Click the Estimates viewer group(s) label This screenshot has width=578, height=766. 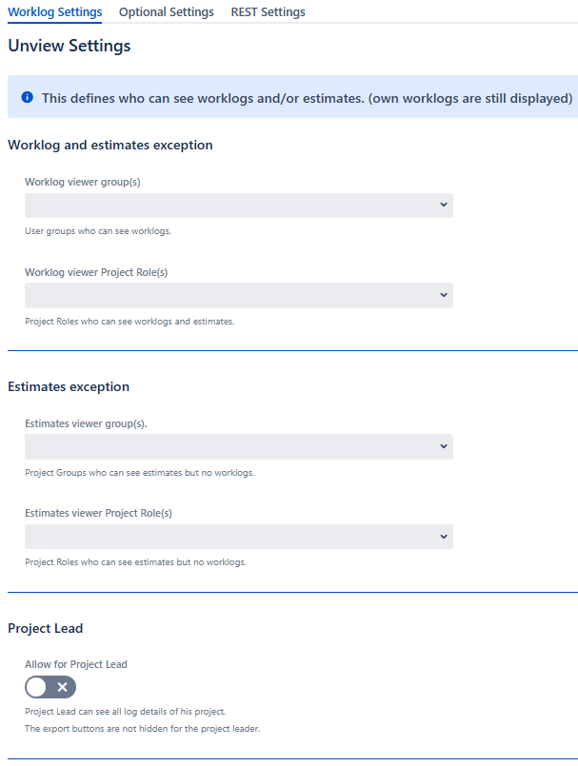click(86, 423)
